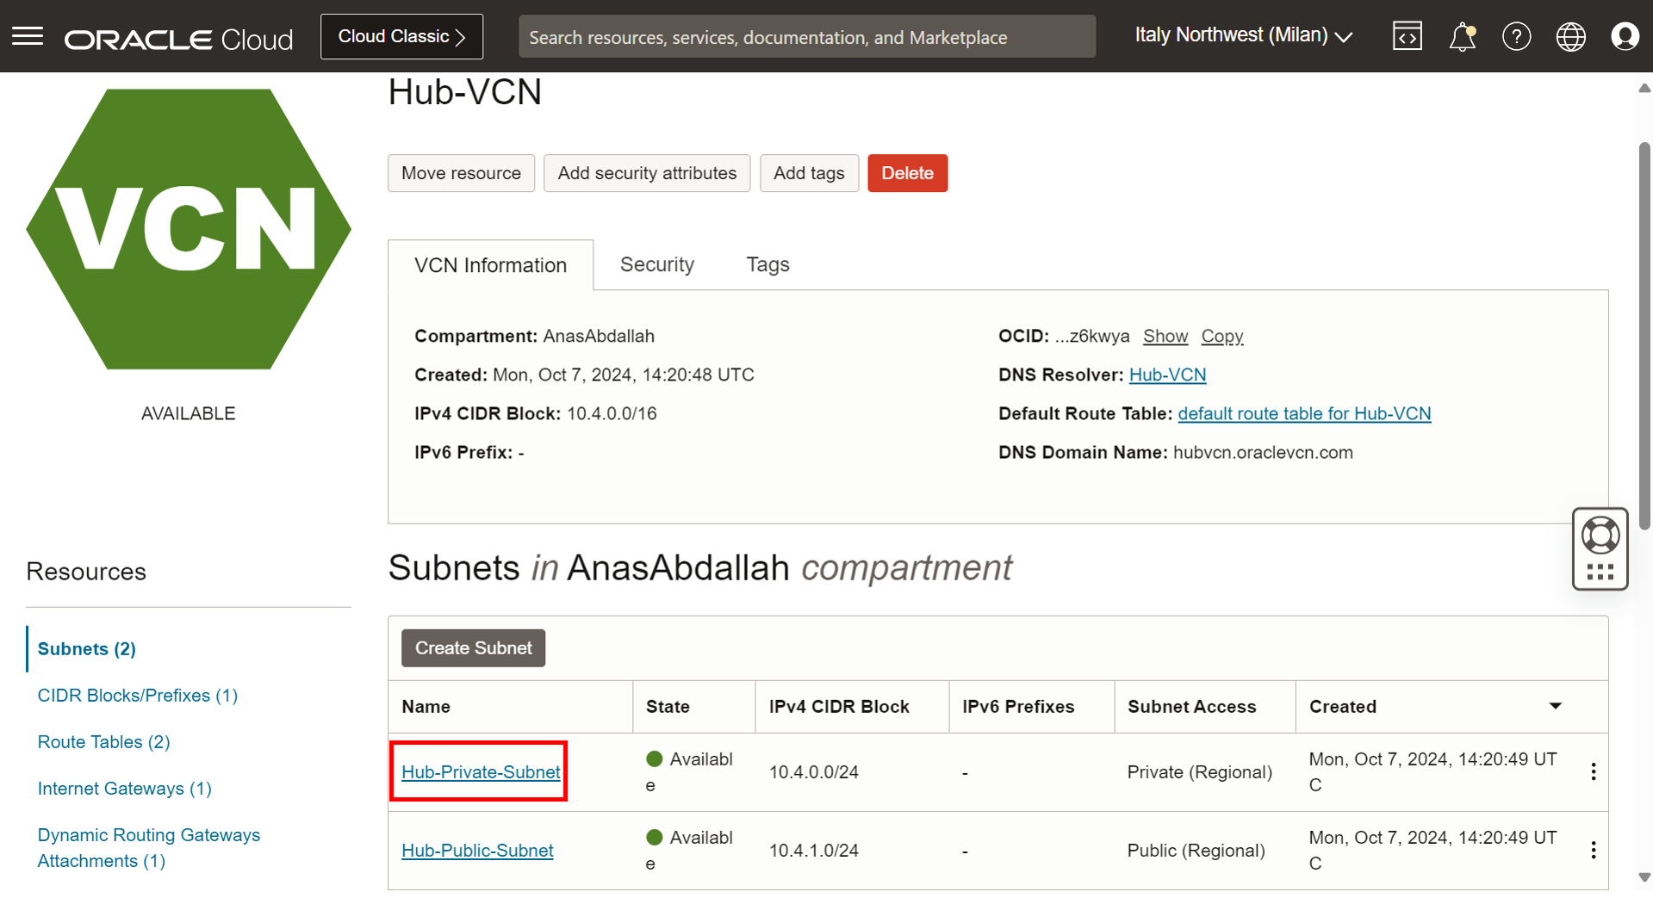Select Subnets (2) in Resources

tap(87, 648)
